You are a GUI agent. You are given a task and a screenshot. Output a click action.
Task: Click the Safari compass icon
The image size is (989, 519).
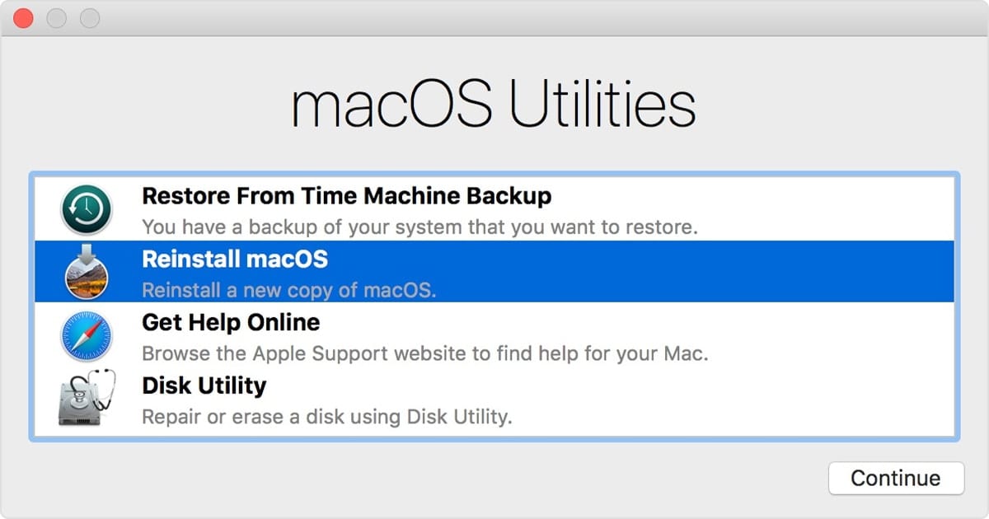pyautogui.click(x=87, y=336)
